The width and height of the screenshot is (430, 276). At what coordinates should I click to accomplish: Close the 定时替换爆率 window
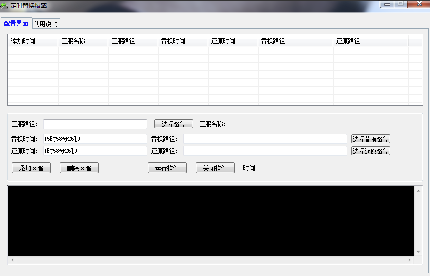(x=419, y=4)
